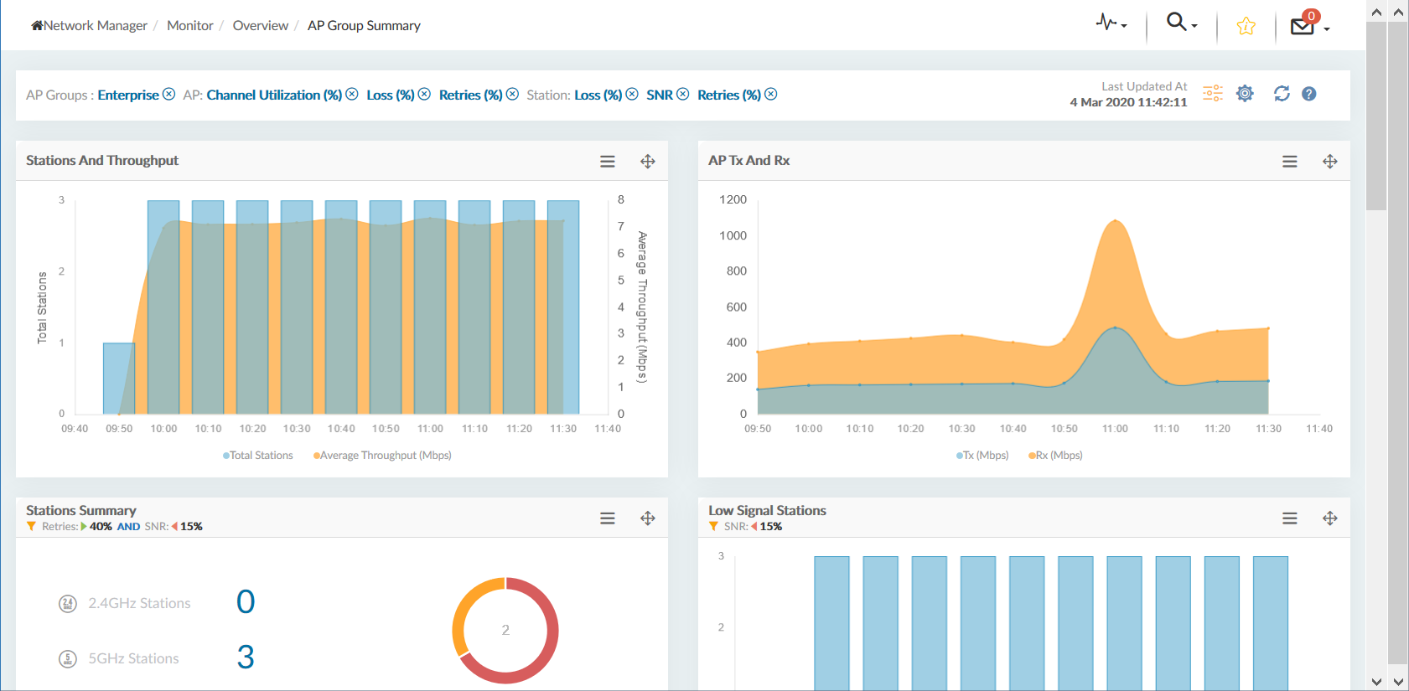This screenshot has width=1409, height=691.
Task: Toggle Total Stations legend series
Action: [x=258, y=456]
